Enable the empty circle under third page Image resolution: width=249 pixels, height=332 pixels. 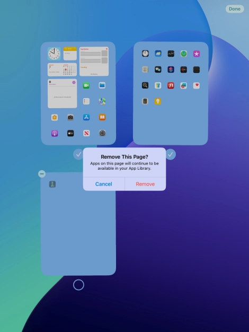coord(78,285)
